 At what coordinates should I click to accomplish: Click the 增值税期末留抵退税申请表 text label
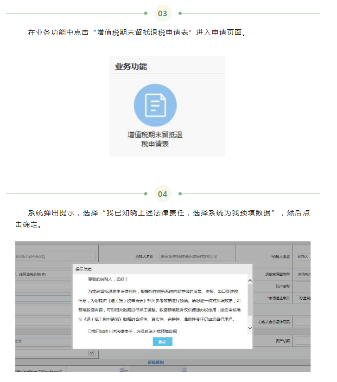click(x=155, y=139)
